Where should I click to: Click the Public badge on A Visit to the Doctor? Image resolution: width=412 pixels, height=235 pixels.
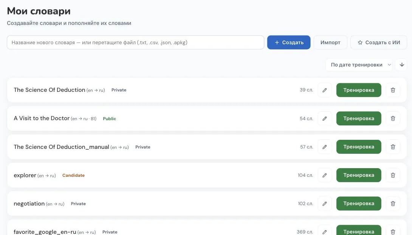(109, 119)
